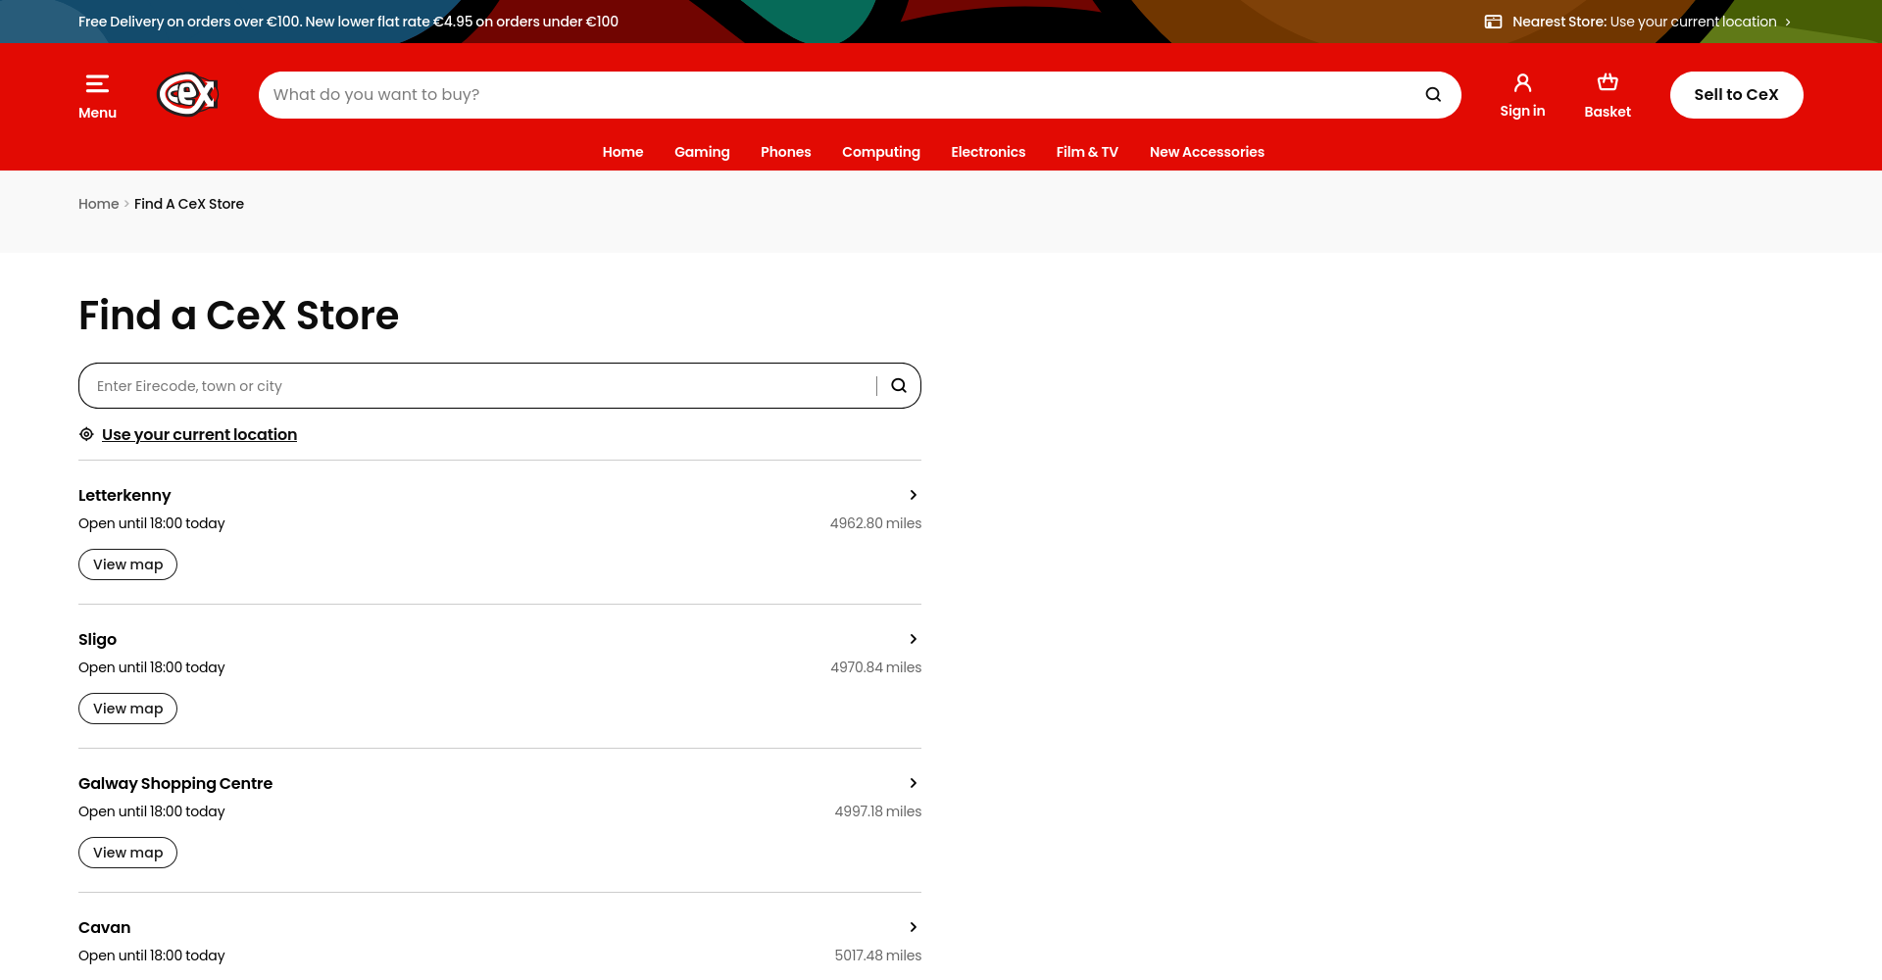Screen dimensions: 1882x980
Task: Open Sign in account icon
Action: point(1522,83)
